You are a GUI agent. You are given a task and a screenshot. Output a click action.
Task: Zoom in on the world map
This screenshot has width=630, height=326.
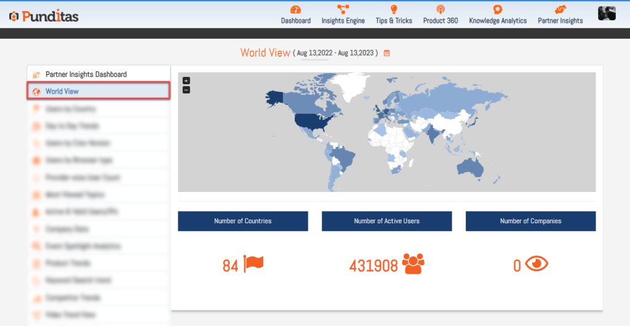coord(186,81)
